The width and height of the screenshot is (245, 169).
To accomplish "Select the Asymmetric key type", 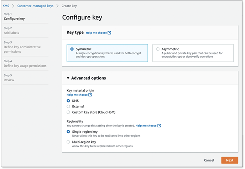I will [x=158, y=49].
